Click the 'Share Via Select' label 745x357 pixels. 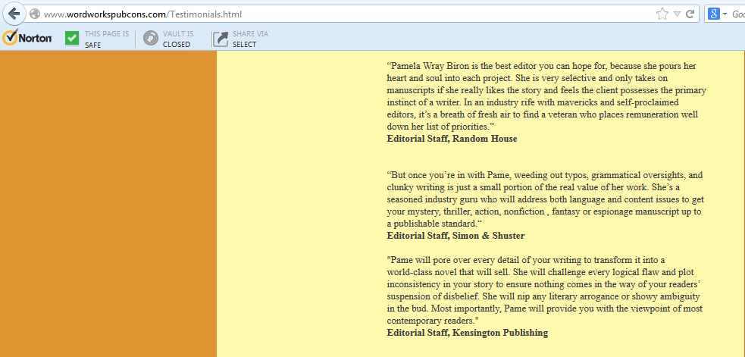(x=250, y=39)
